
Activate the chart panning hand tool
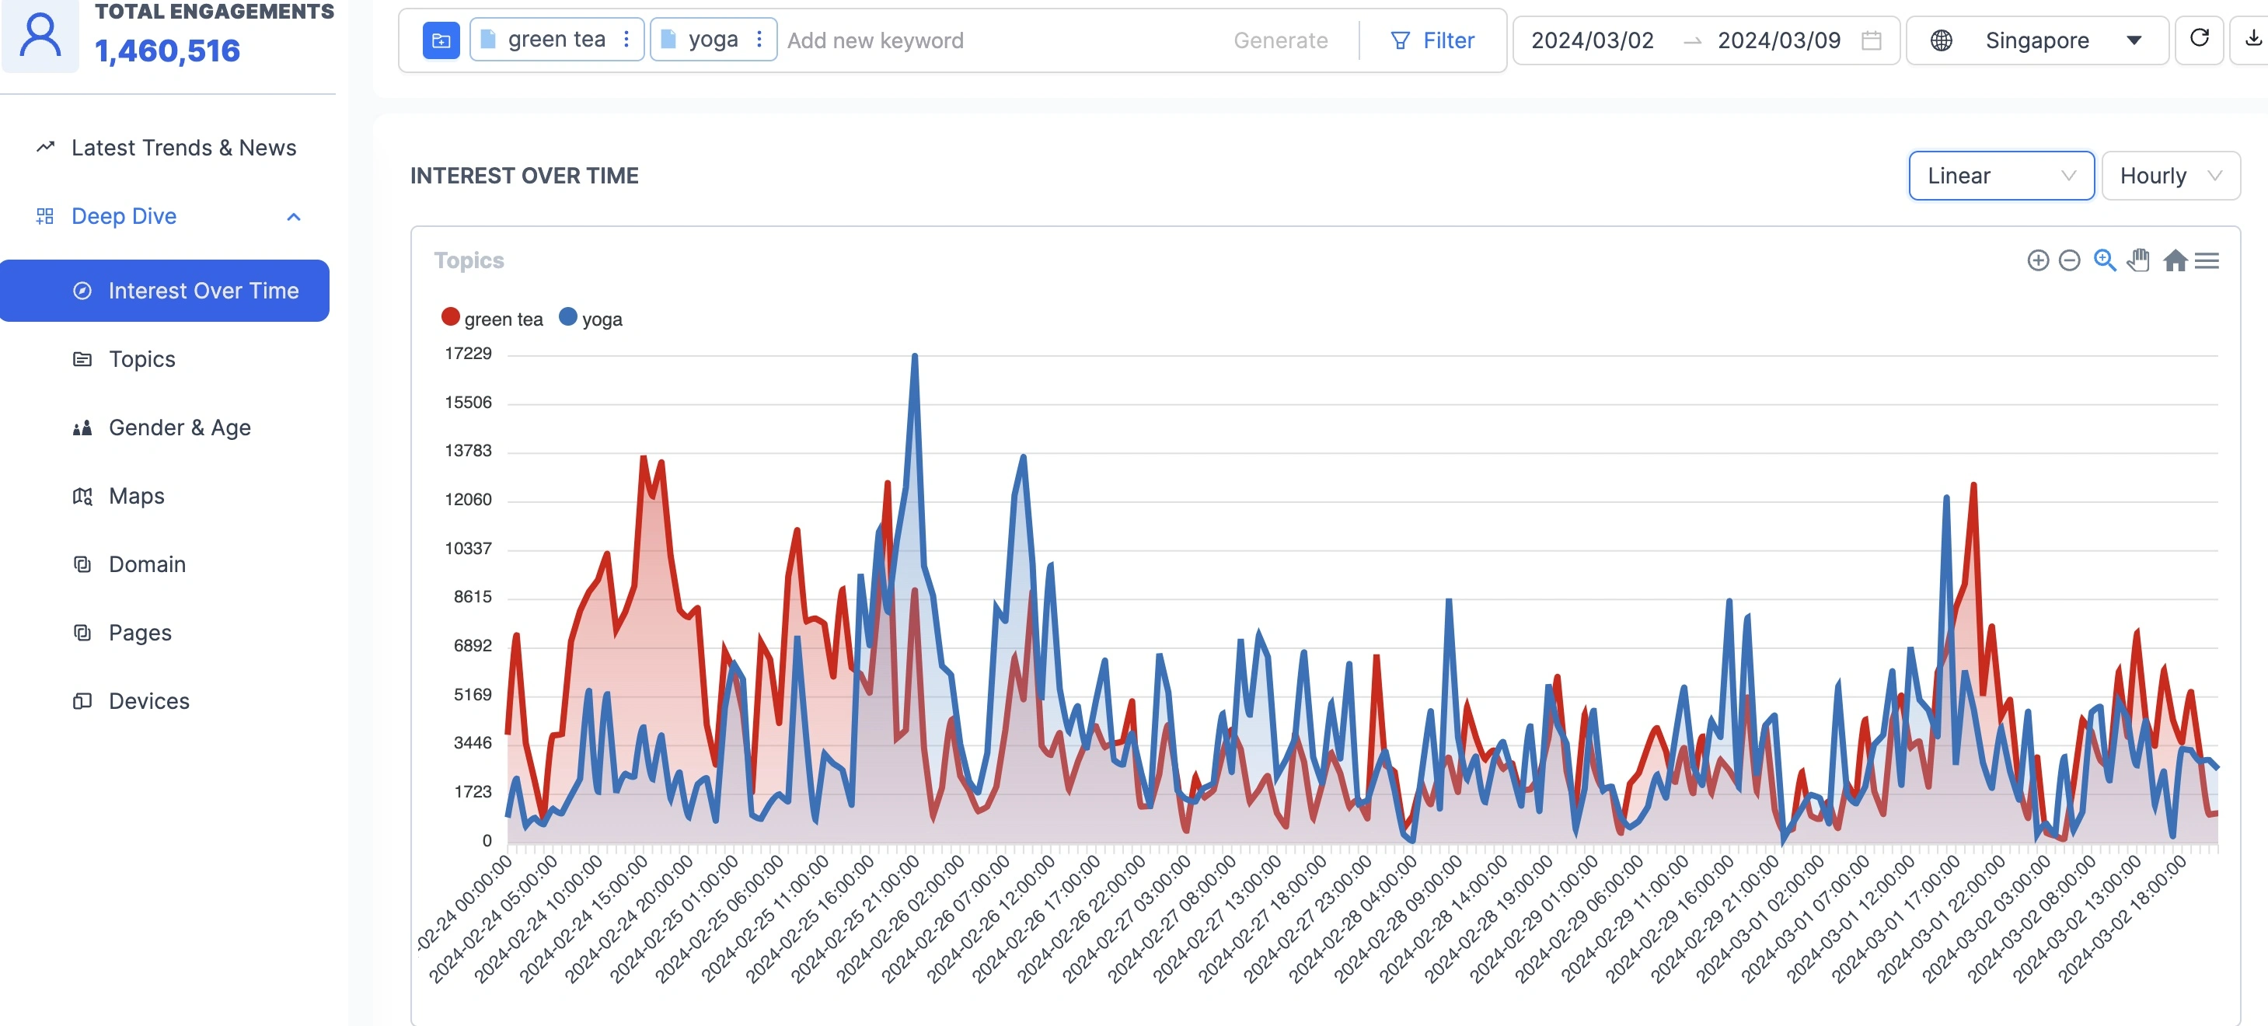[2140, 260]
